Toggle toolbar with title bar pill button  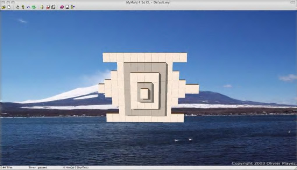pyautogui.click(x=293, y=2)
